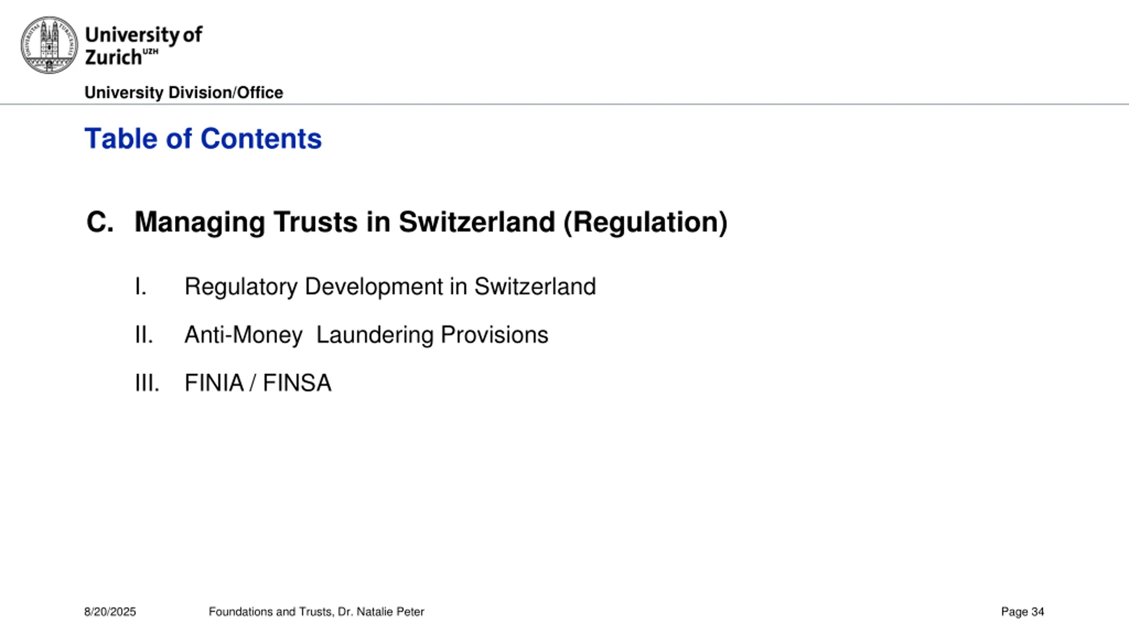Click the 8/20/2025 date in footer
Image resolution: width=1129 pixels, height=635 pixels.
110,612
